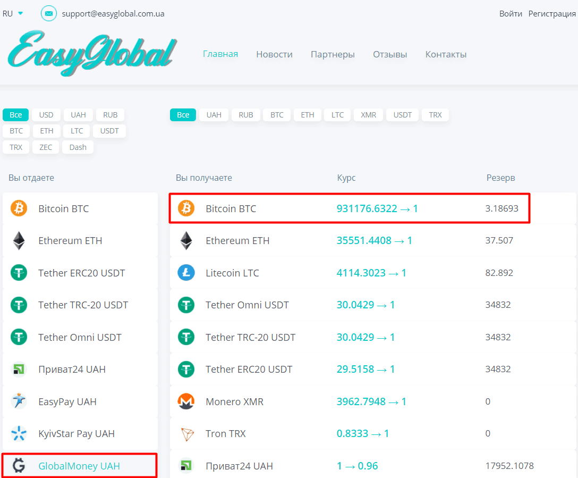
Task: Click the Войти button
Action: point(511,13)
